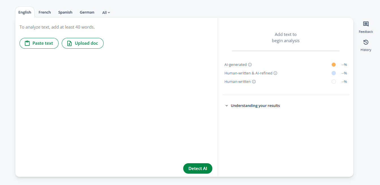Viewport: 380px width, 185px height.
Task: Open the info icon beside Human-written
Action: (x=254, y=81)
